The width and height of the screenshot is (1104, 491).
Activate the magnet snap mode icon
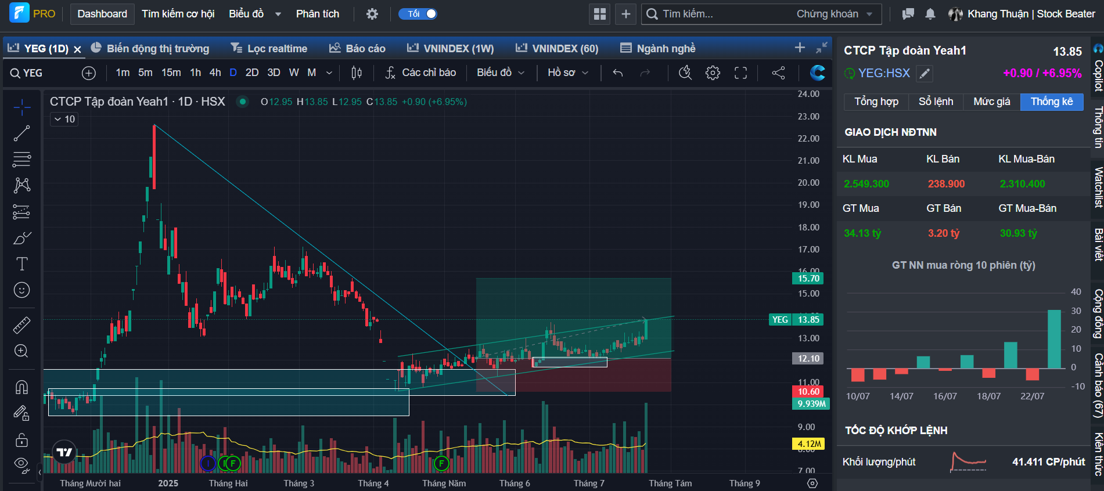pos(21,387)
